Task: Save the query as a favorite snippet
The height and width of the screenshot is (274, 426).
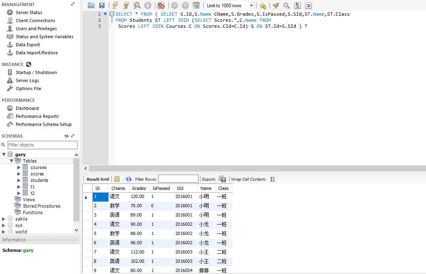Action: point(263,5)
